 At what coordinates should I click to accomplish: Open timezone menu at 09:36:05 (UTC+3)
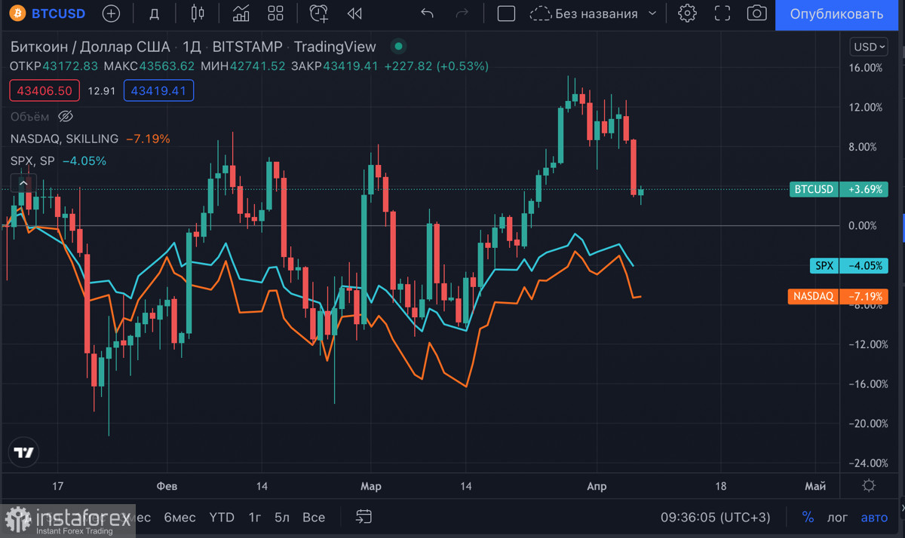[x=716, y=517]
